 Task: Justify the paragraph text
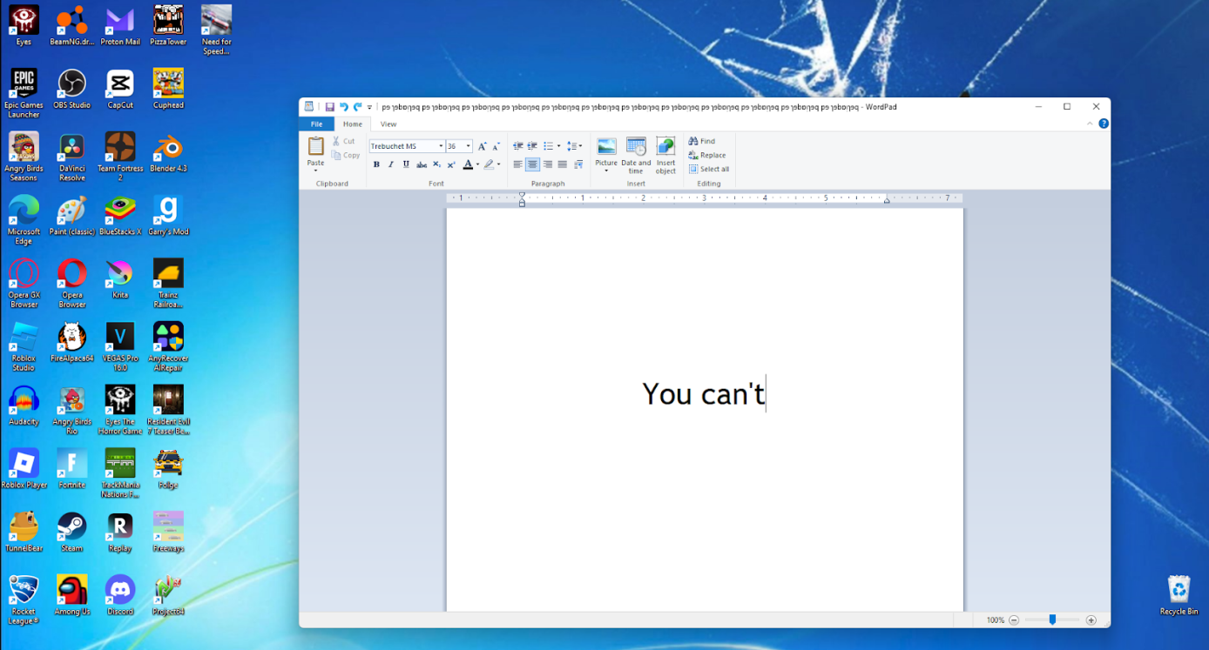tap(562, 164)
